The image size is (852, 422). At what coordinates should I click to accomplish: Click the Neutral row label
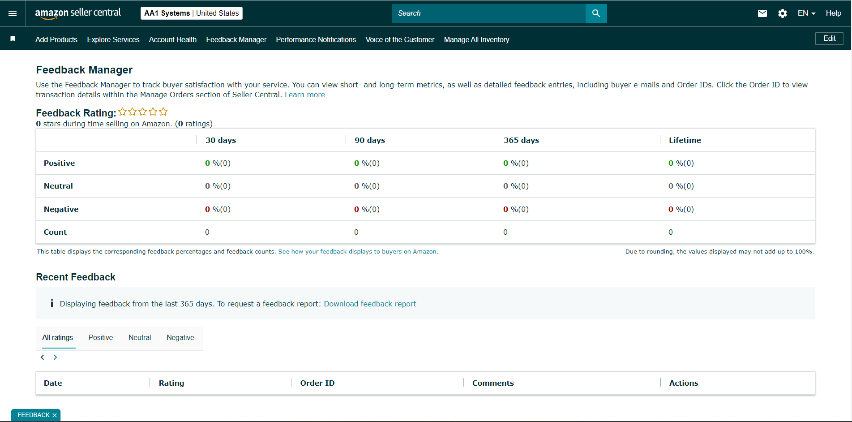coord(58,186)
